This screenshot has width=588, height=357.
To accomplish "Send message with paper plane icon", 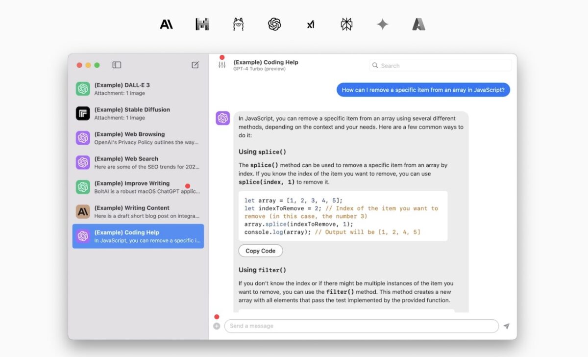I will tap(506, 326).
